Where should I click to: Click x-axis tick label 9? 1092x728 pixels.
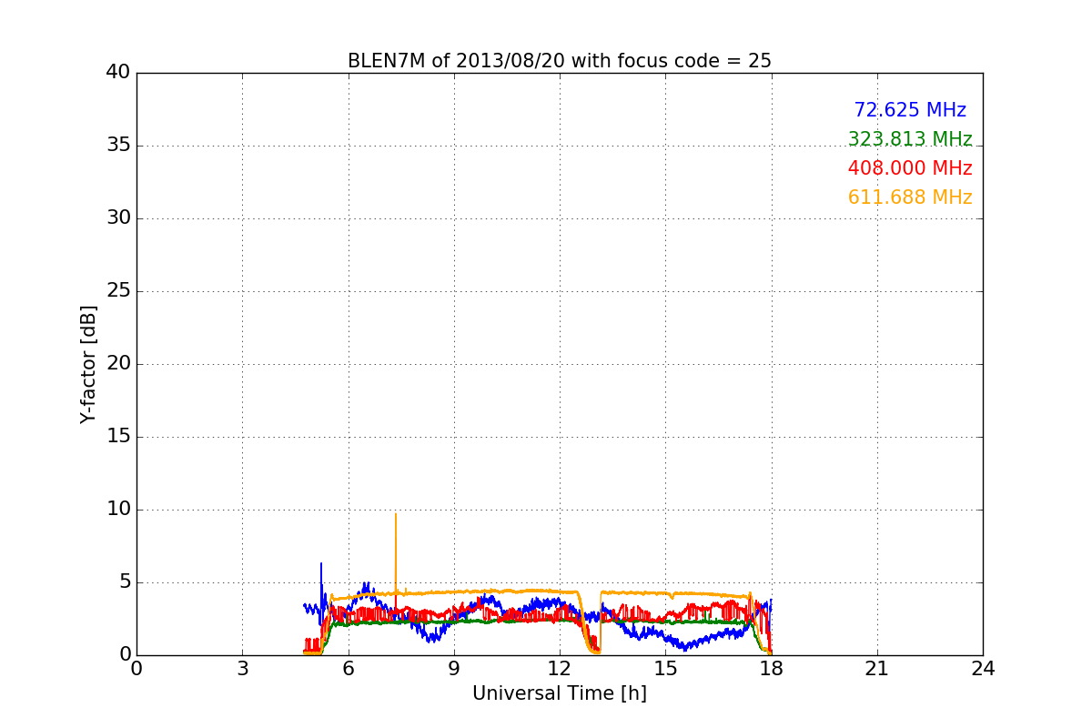[454, 669]
